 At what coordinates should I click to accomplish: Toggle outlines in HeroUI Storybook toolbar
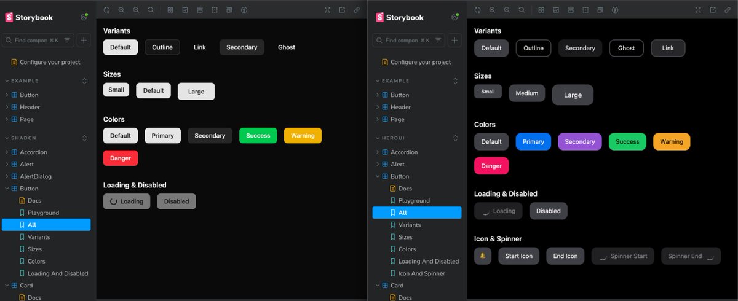[x=585, y=10]
